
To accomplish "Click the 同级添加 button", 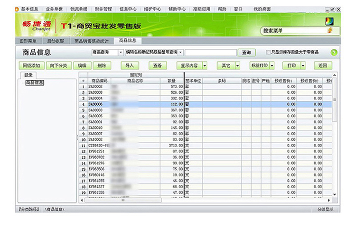I will [x=31, y=66].
